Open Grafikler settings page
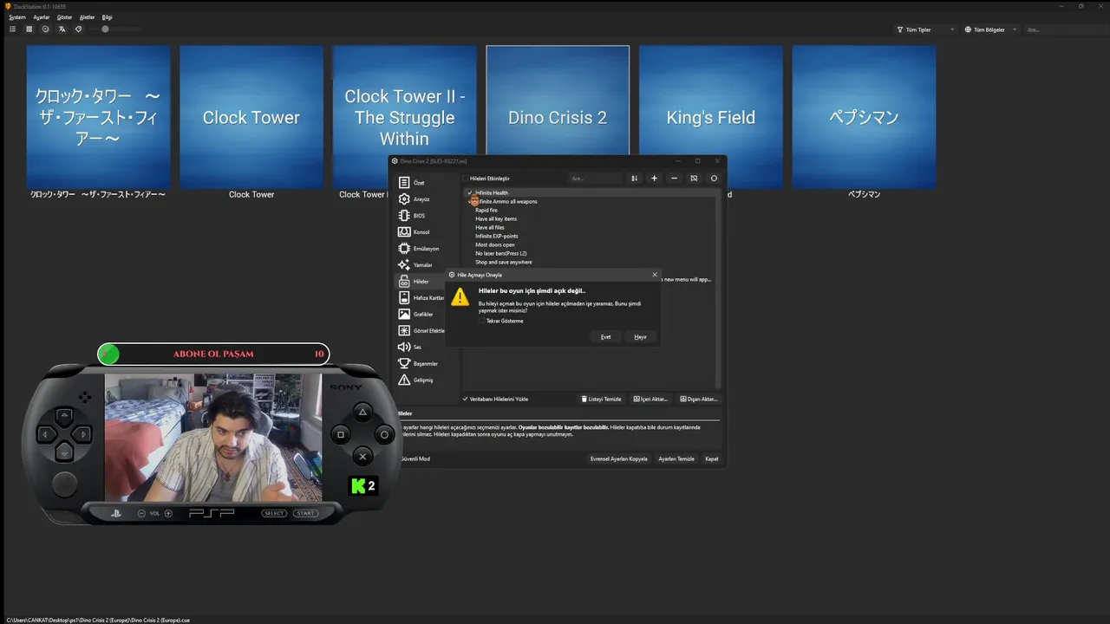This screenshot has width=1110, height=624. pyautogui.click(x=422, y=315)
